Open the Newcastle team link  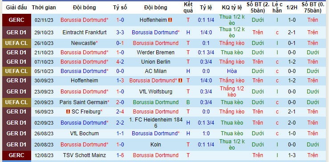(84, 43)
